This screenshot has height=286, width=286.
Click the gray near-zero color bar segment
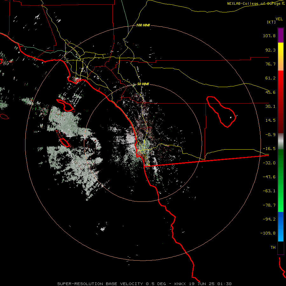click(x=281, y=141)
